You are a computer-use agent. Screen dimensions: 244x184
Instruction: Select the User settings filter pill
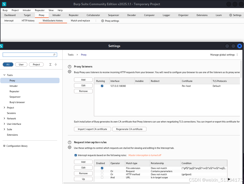point(21,65)
